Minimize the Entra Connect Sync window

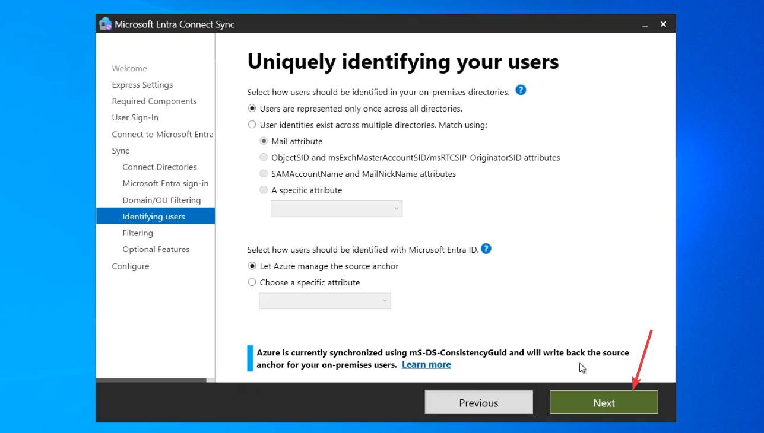(645, 24)
